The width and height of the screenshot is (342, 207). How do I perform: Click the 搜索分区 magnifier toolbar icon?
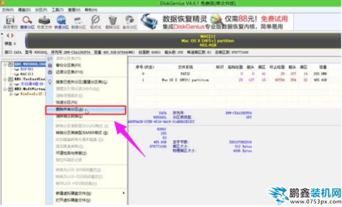click(x=27, y=22)
